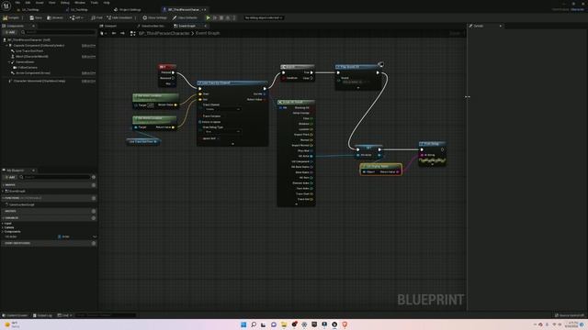The image size is (588, 330).
Task: Click Edit in C++ link for Mesh
Action: tap(88, 57)
